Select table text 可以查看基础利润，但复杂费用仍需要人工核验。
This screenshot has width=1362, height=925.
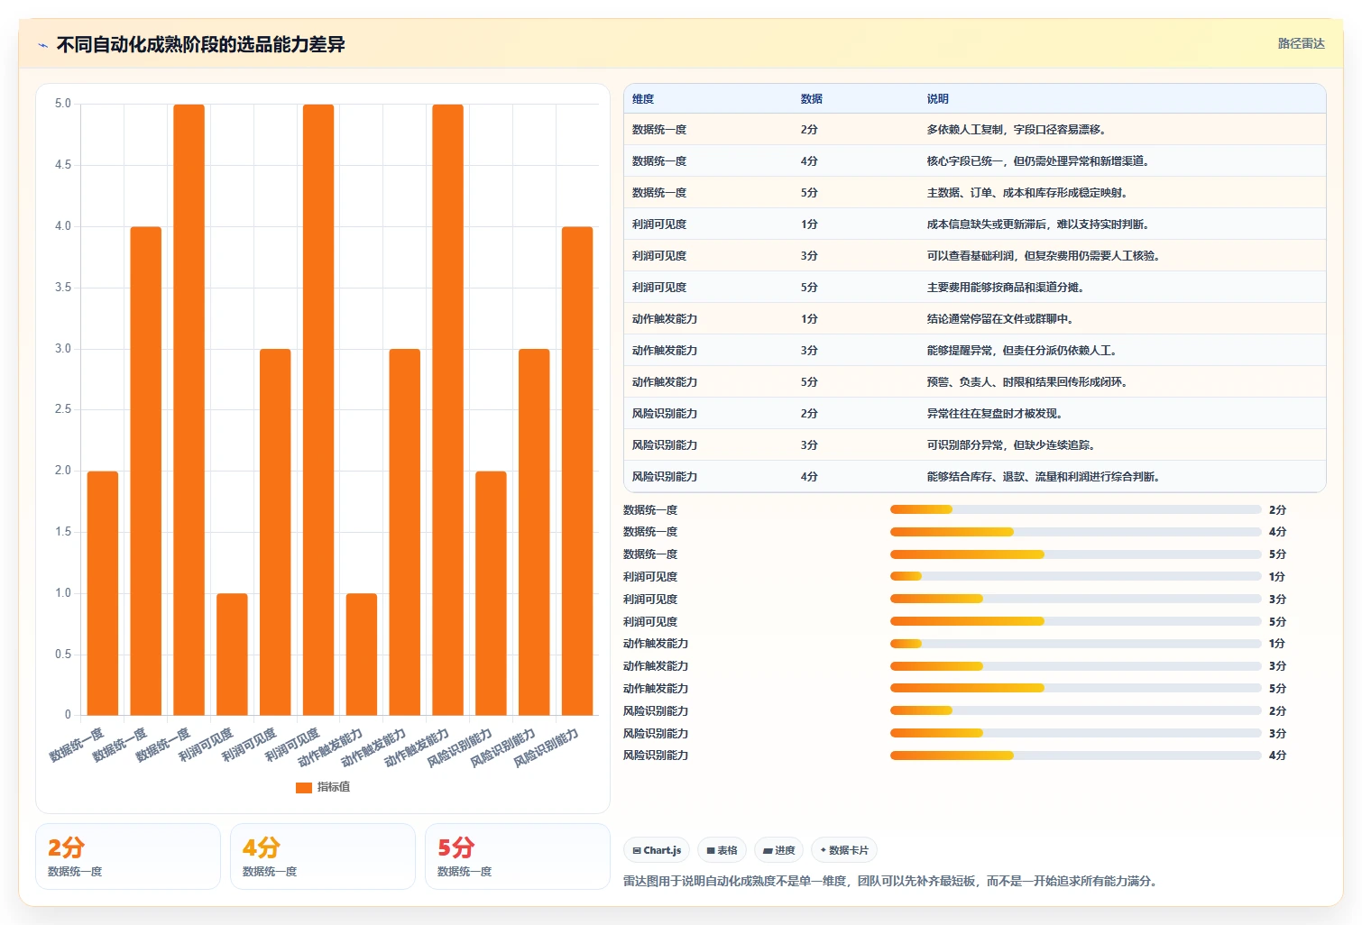pyautogui.click(x=1044, y=256)
